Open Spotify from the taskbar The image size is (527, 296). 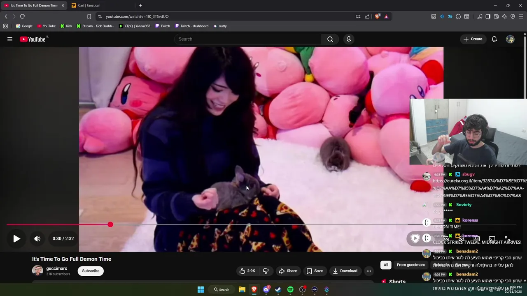click(x=290, y=289)
